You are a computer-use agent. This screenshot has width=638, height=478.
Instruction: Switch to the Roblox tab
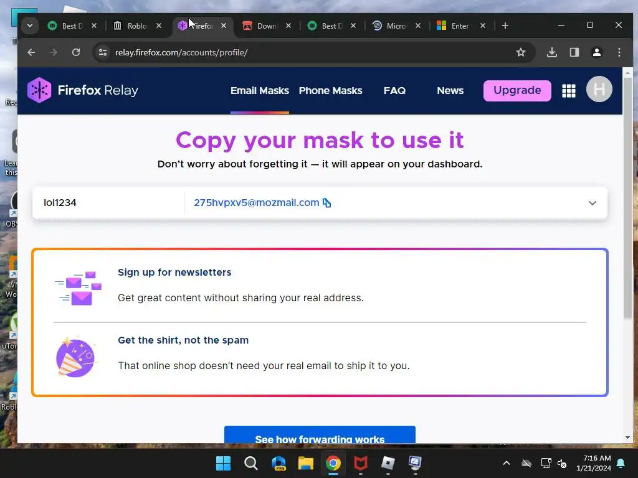131,26
